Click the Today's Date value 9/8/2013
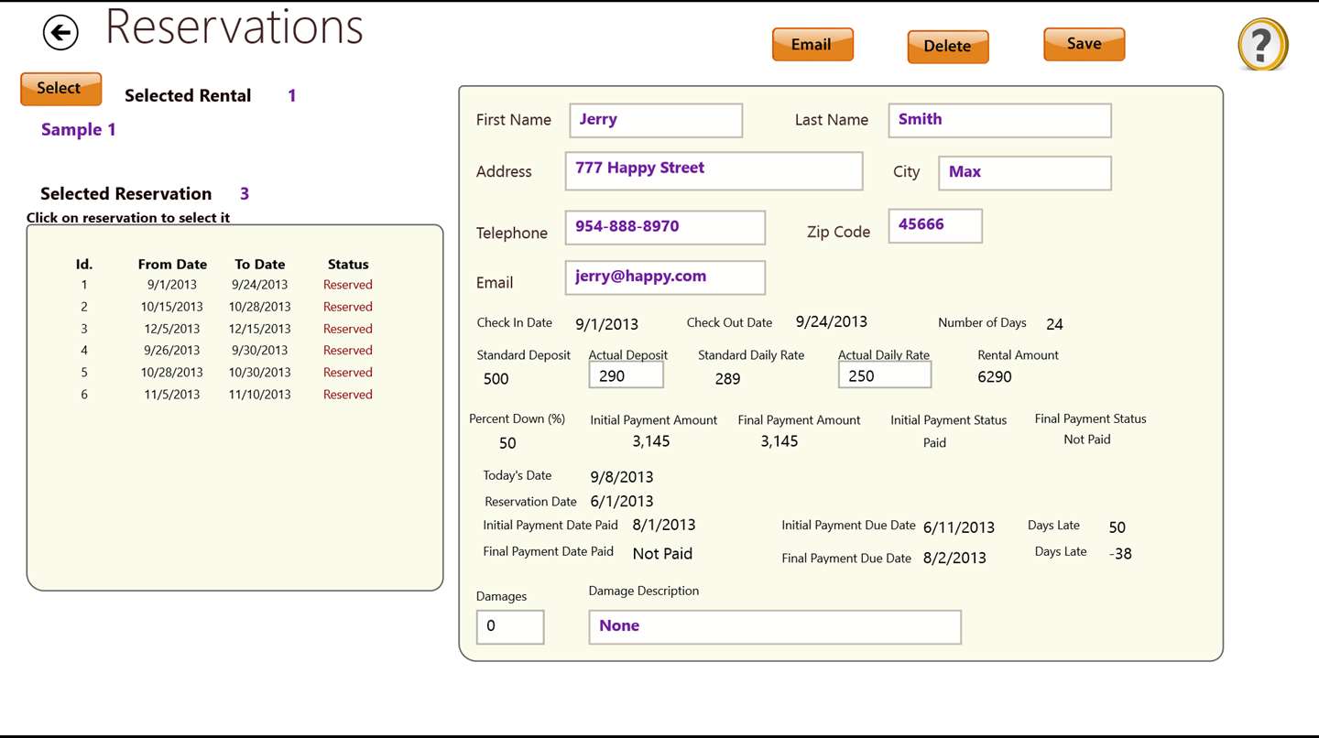The height and width of the screenshot is (738, 1319). 622,477
